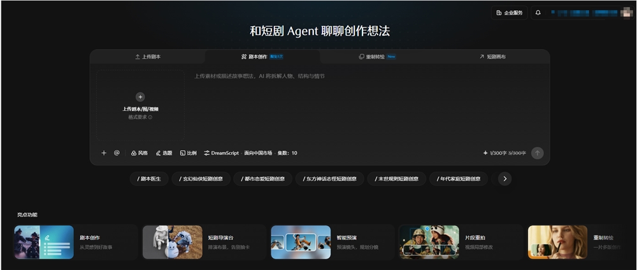The height and width of the screenshot is (270, 637).
Task: Select the / 末世规则短剧创意 prompt chip
Action: point(397,179)
